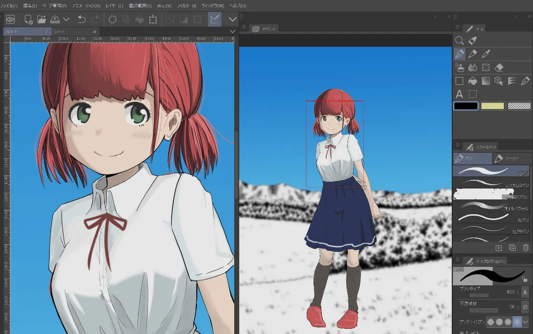Undo the last action
Image resolution: width=533 pixels, height=334 pixels.
[x=82, y=20]
